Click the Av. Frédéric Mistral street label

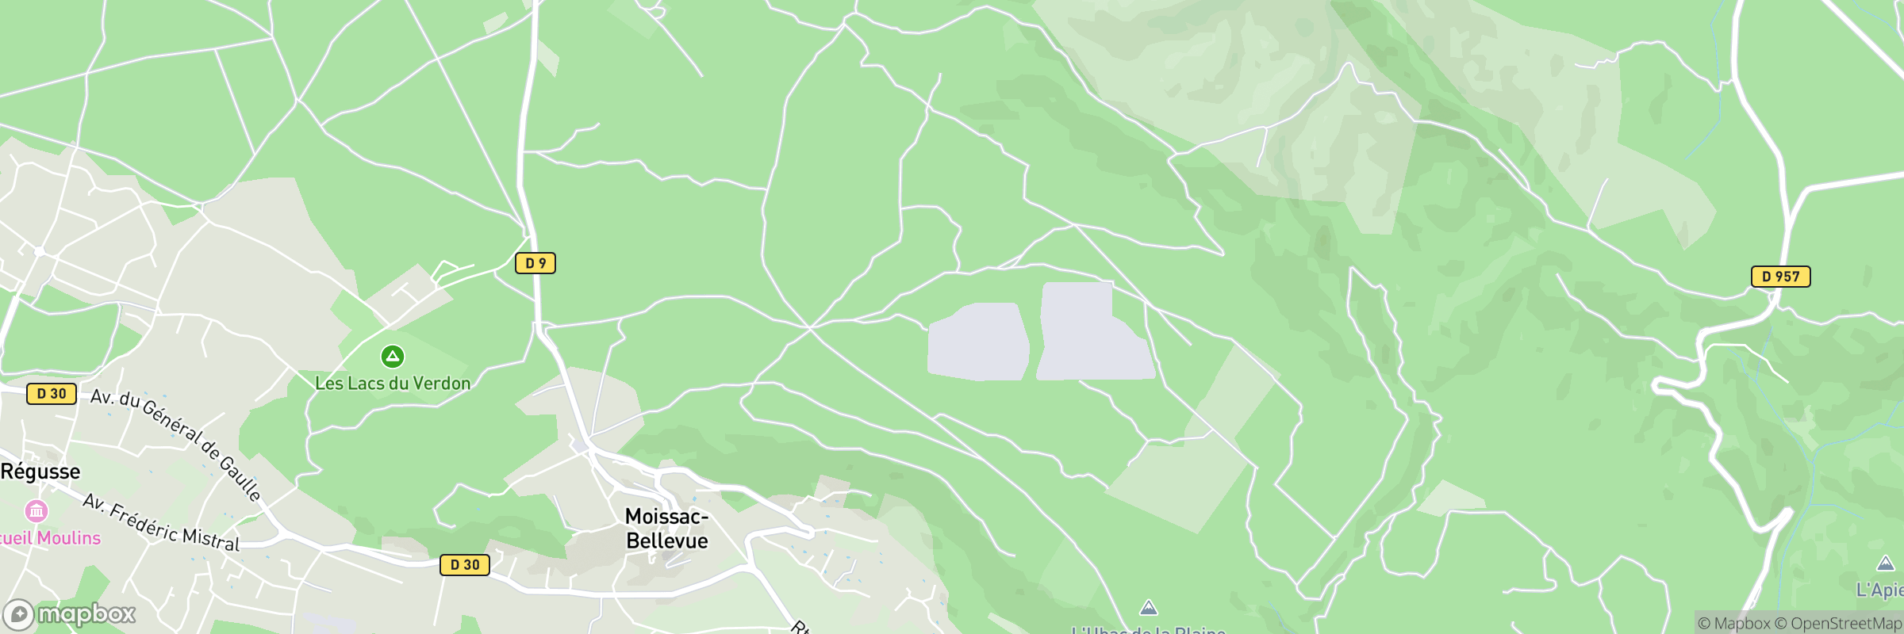click(x=161, y=522)
